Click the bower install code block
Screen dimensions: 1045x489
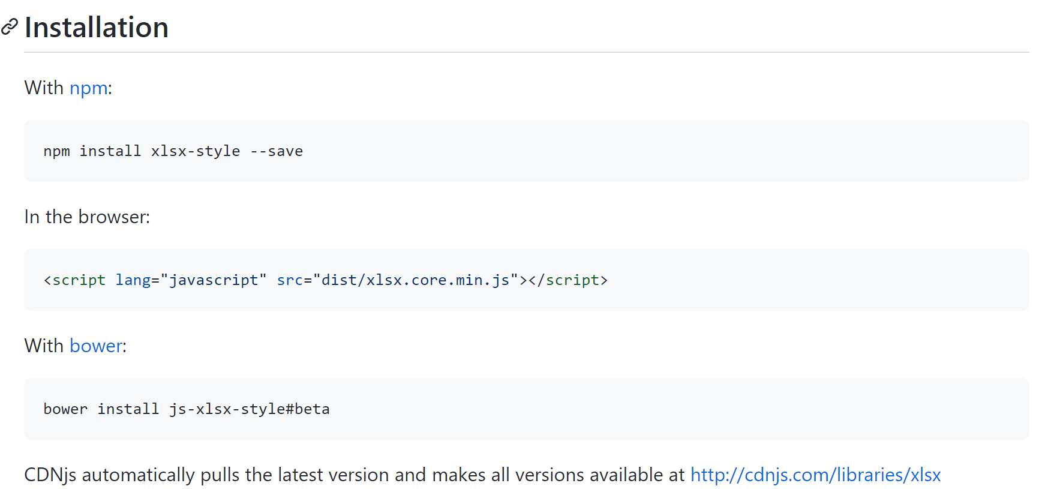600,409
